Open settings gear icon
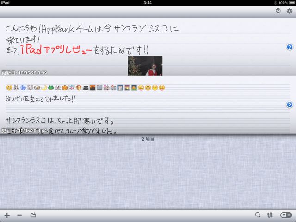Viewport: 296px width, 222px height. click(x=290, y=11)
